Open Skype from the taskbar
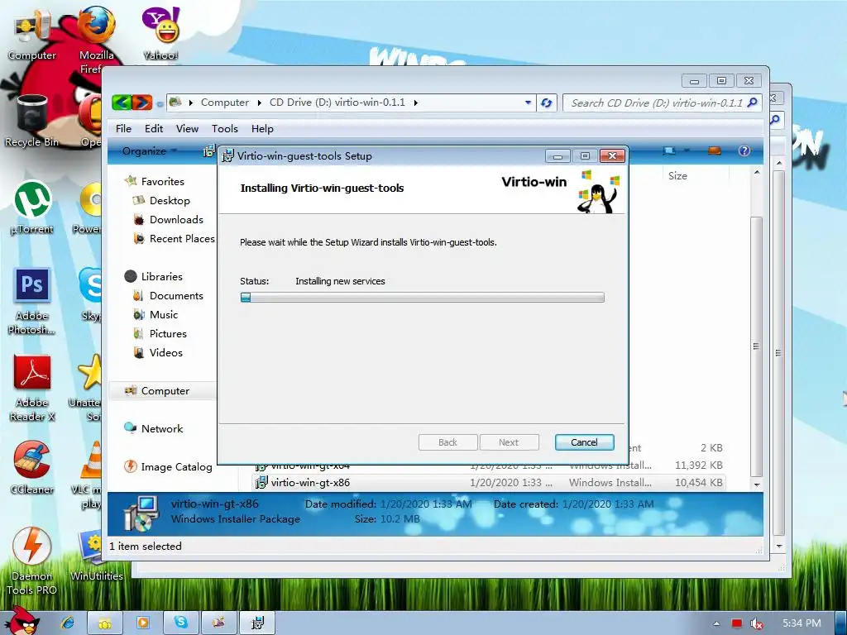This screenshot has height=635, width=847. pyautogui.click(x=181, y=623)
